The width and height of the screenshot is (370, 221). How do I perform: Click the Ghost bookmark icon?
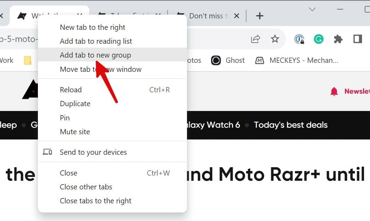[x=216, y=60]
